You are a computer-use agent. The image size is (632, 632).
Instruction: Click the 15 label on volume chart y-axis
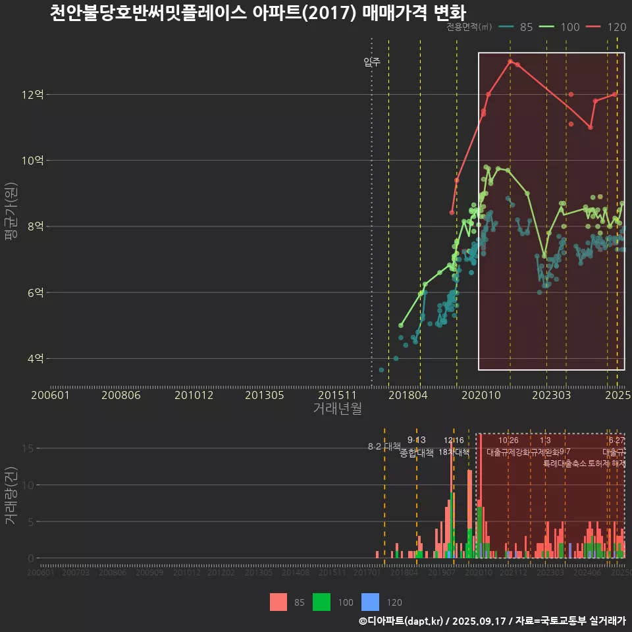[28, 448]
